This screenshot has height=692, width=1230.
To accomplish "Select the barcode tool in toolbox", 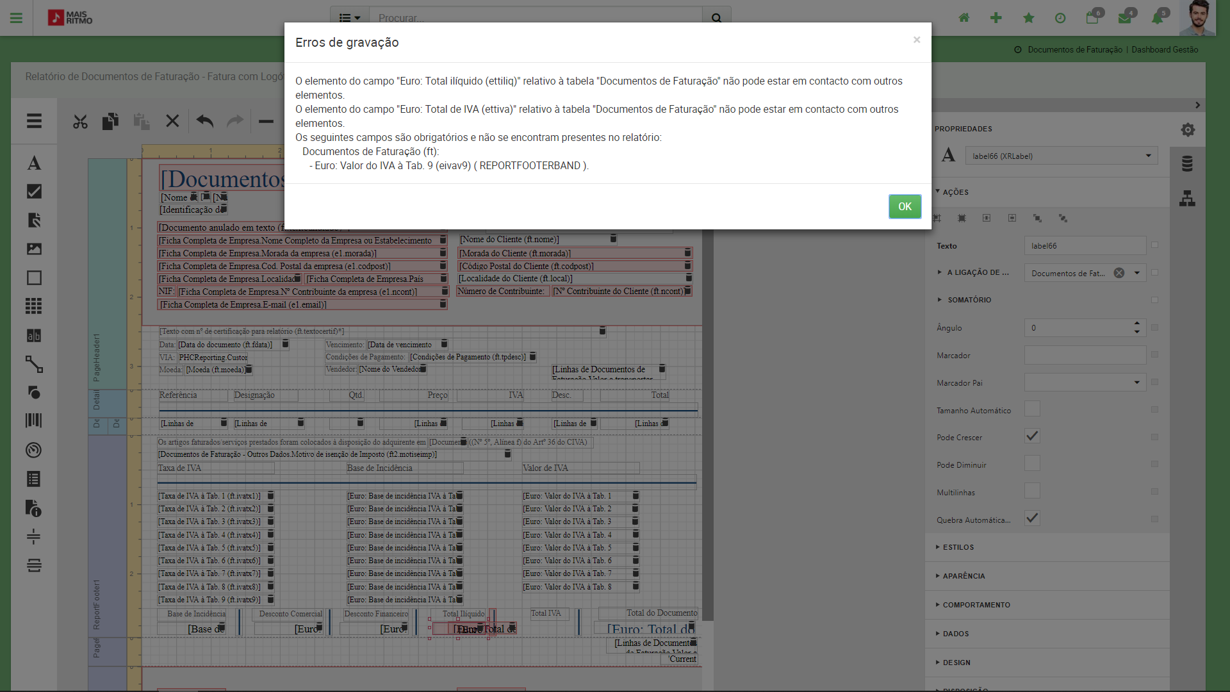I will click(x=34, y=420).
